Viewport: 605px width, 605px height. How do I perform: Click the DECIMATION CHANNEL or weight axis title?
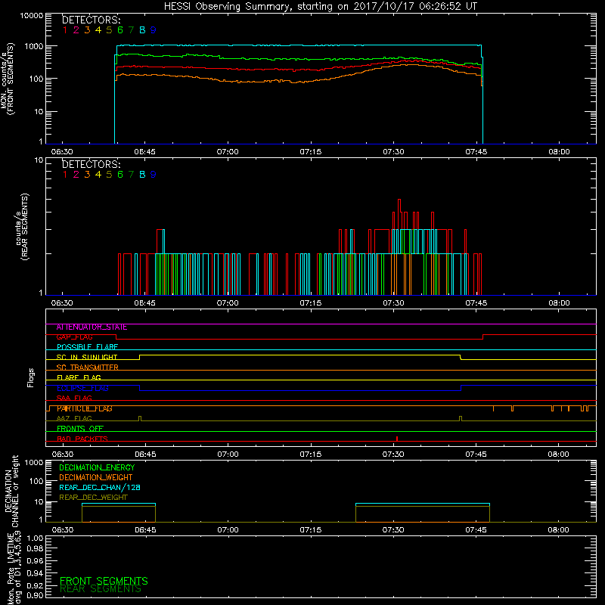[x=11, y=491]
